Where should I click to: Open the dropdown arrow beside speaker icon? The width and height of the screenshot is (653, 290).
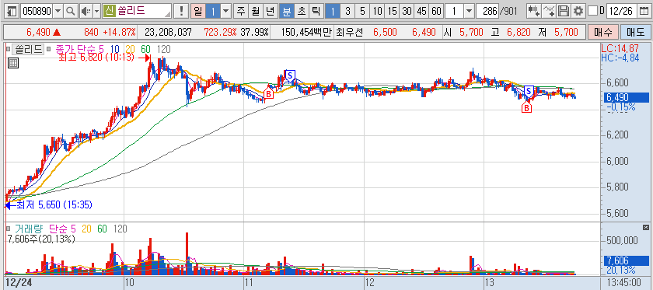tap(96, 11)
